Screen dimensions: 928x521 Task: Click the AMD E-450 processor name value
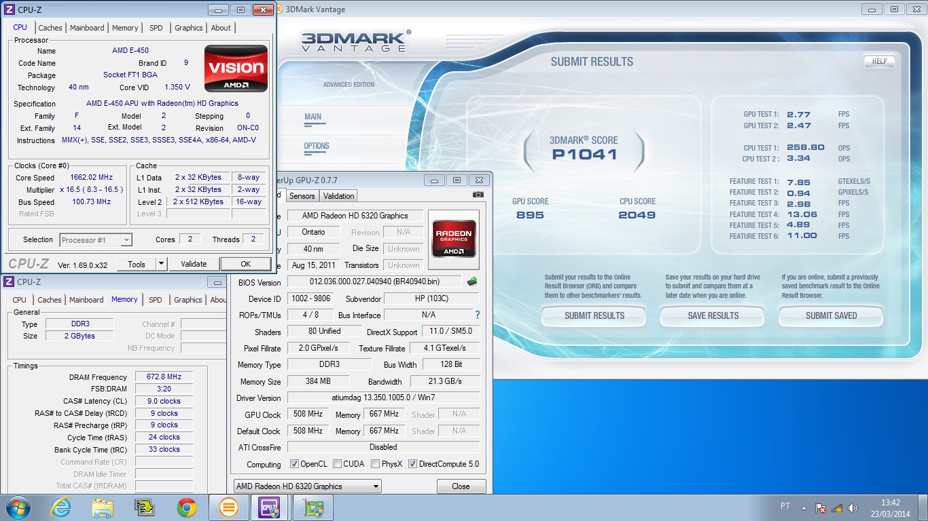click(x=130, y=51)
